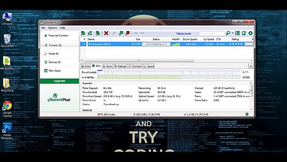The width and height of the screenshot is (287, 162).
Task: Select The Equalizer (2014) torrent row
Action: coord(167,44)
